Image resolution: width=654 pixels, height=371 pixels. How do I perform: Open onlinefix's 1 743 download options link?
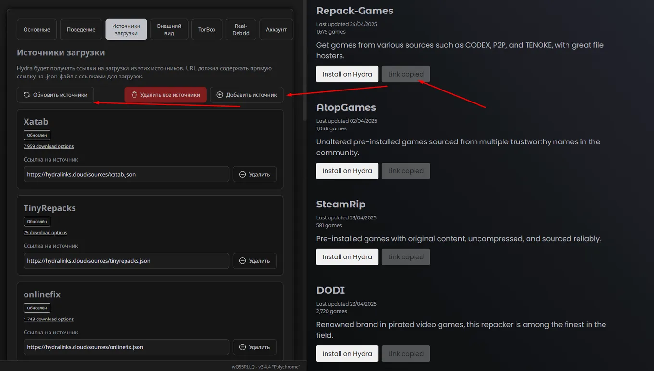[x=49, y=319]
